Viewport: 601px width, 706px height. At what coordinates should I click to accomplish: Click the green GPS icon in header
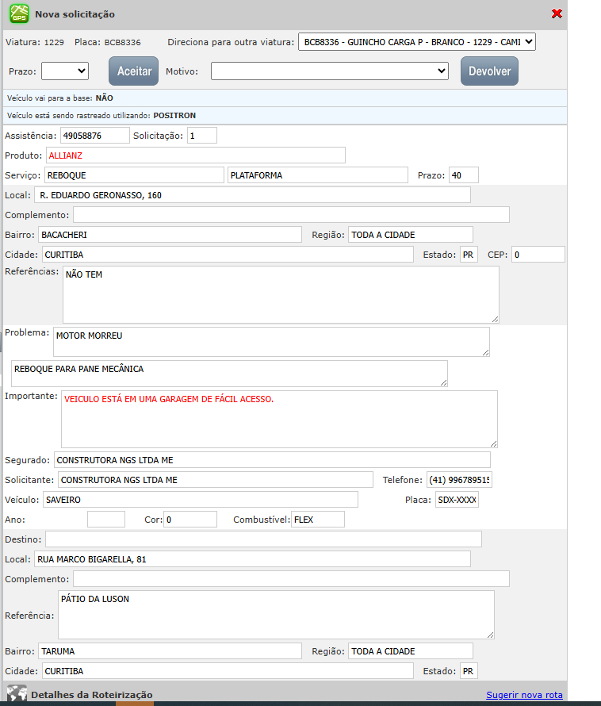point(19,13)
